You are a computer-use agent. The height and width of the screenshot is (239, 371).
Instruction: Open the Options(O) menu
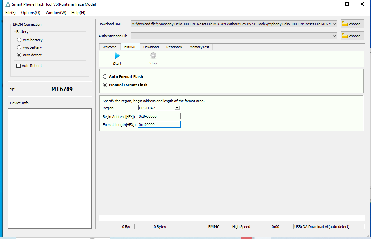(30, 13)
